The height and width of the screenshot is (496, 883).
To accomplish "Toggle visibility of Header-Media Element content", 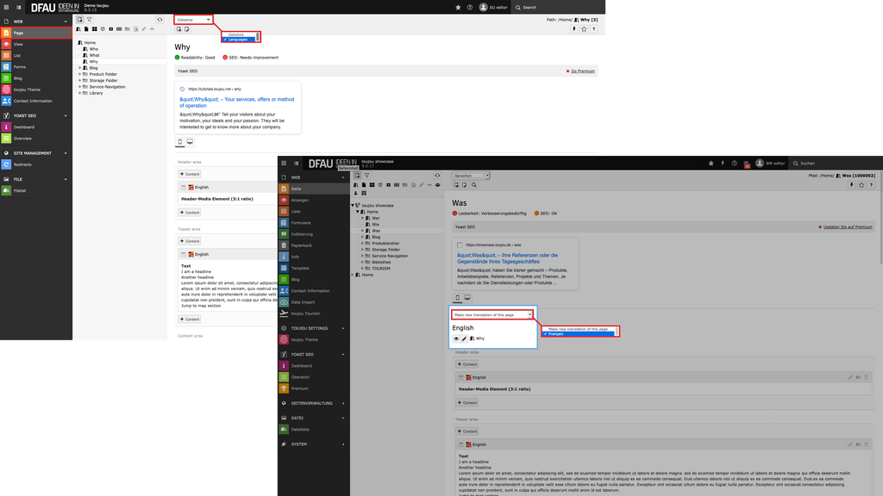I will (x=859, y=377).
